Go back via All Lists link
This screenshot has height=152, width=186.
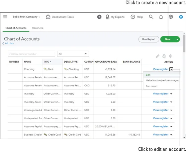click(8, 43)
